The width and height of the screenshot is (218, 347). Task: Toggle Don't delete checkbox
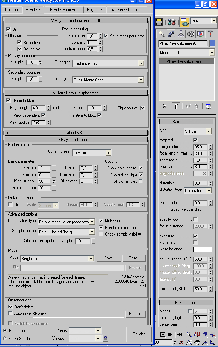[10, 307]
